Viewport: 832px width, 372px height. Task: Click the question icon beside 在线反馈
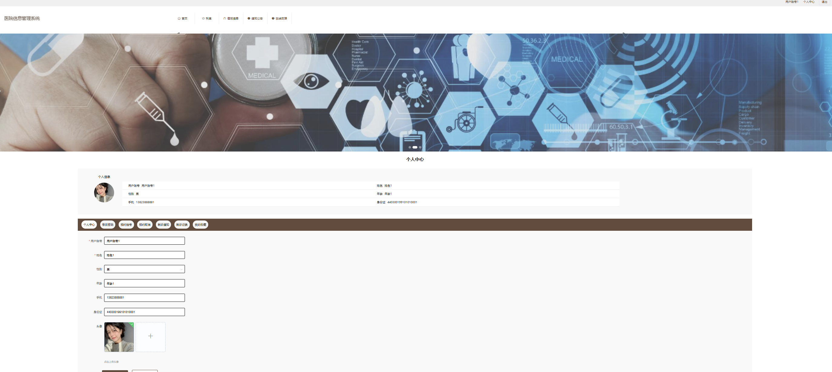(273, 18)
